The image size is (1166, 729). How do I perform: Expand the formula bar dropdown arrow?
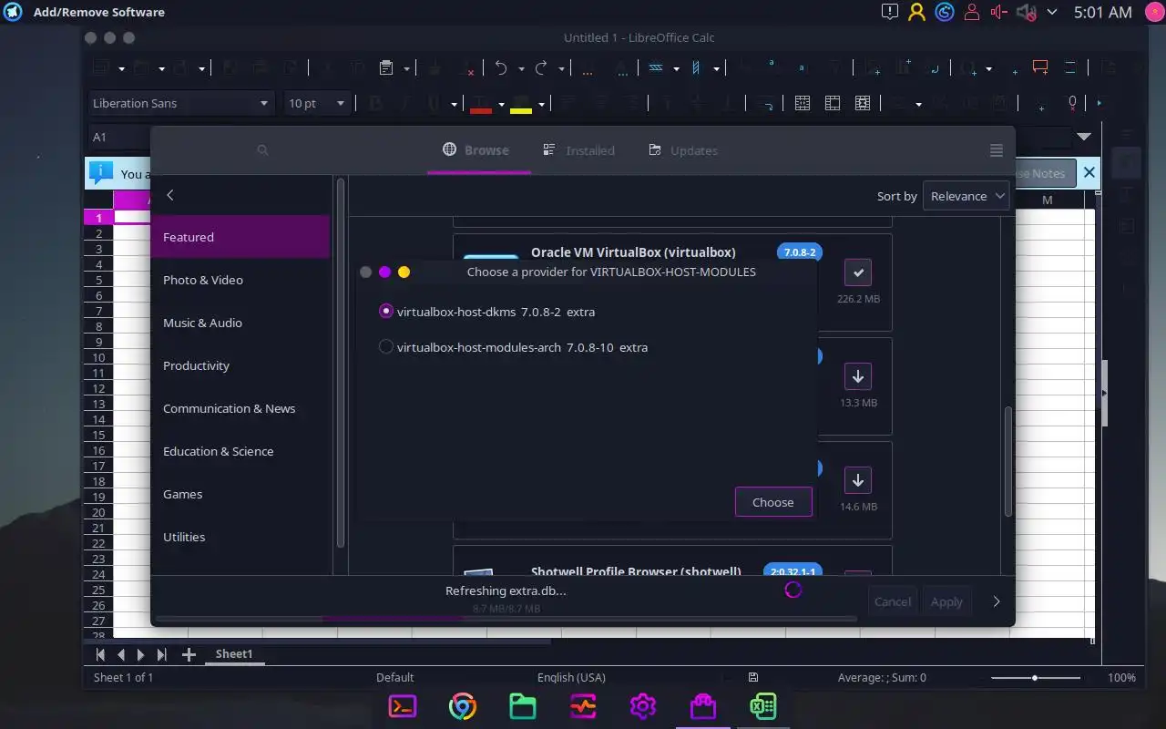pos(1084,137)
